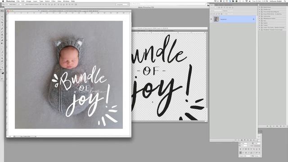
Task: Open the Image menu
Action: click(x=29, y=1)
